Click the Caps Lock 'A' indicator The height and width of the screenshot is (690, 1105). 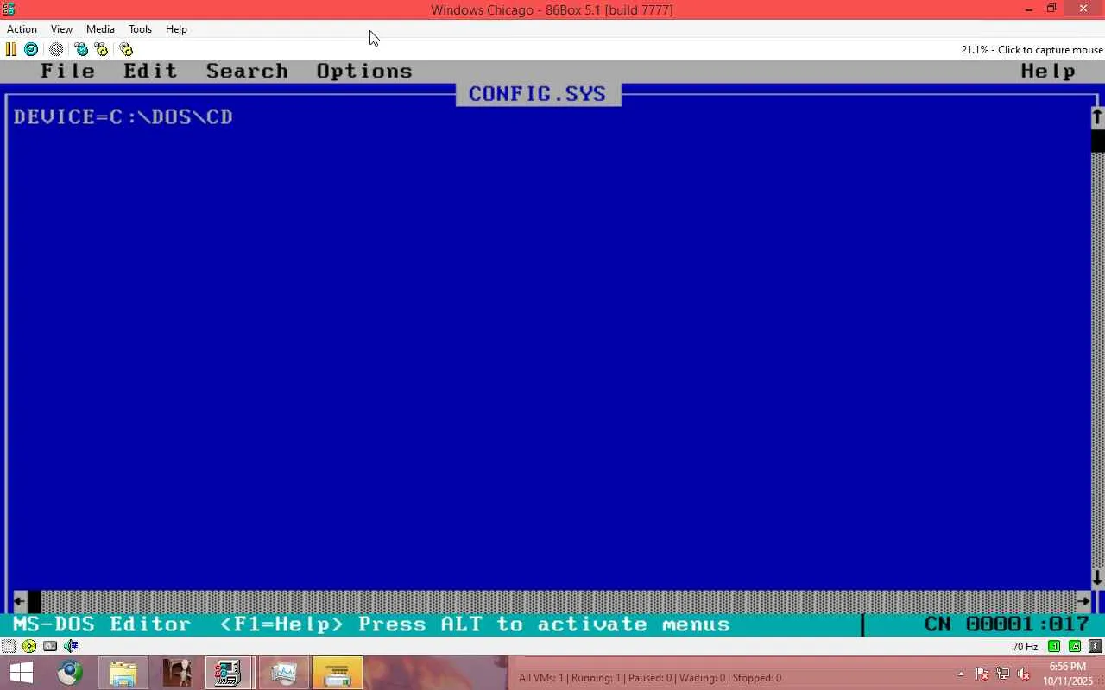tap(1075, 646)
